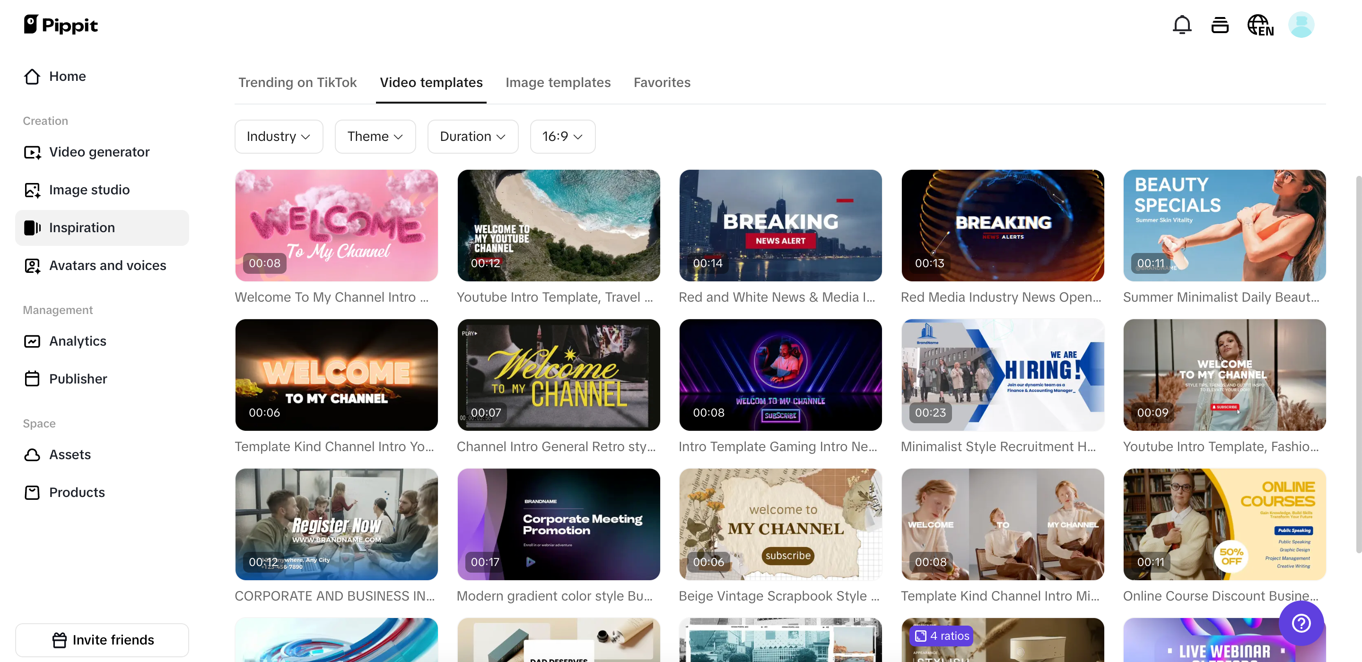Select the We Are Hiring recruitment template
1362x662 pixels.
[x=1002, y=375]
